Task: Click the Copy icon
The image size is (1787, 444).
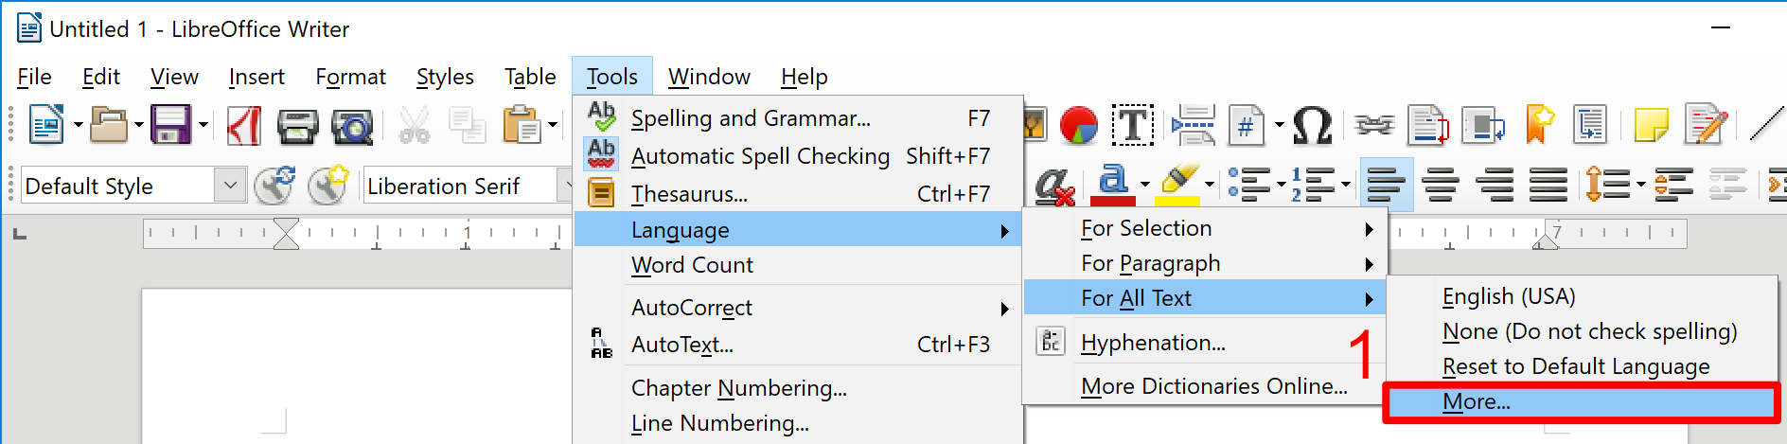Action: pyautogui.click(x=468, y=125)
